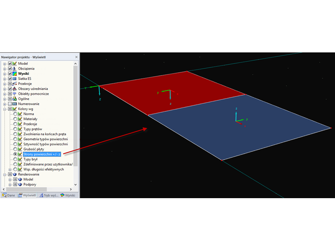Screen dimensions: 335x251
Task: Click horizontal scrollbar right arrow
Action: [x=71, y=189]
